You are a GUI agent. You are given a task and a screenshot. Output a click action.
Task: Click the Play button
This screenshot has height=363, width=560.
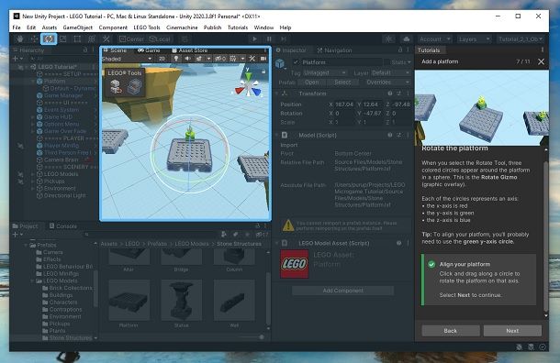click(x=254, y=38)
